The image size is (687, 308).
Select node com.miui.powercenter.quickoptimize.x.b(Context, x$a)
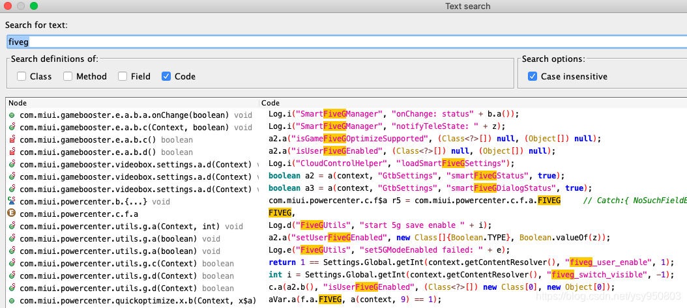(138, 301)
